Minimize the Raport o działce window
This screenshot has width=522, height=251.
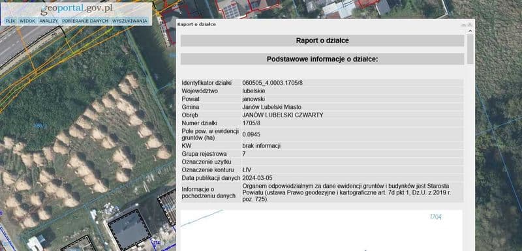coord(463,25)
